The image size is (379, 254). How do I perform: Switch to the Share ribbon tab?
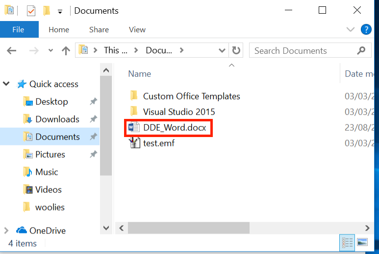[99, 29]
